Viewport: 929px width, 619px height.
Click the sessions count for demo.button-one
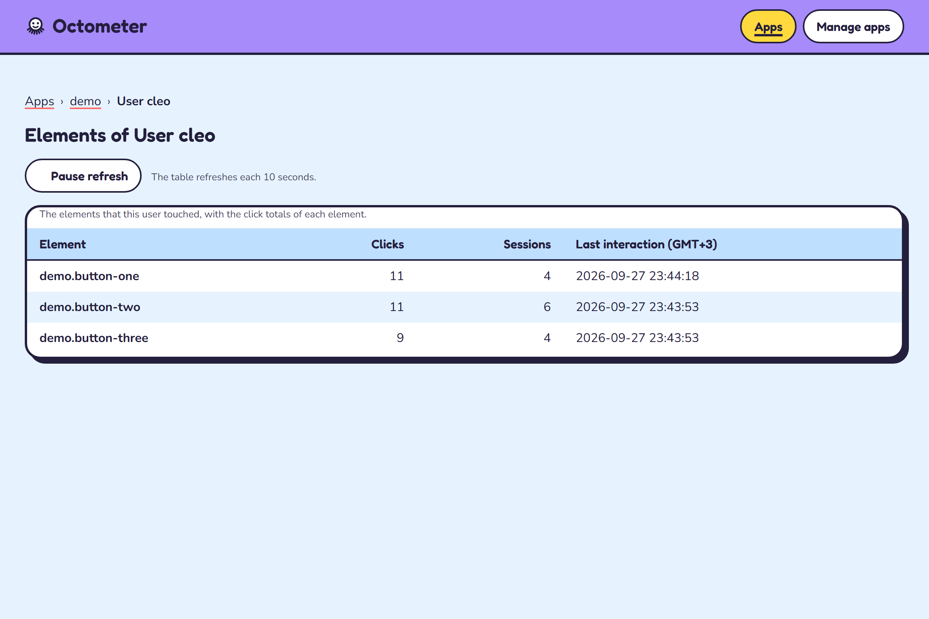[547, 276]
